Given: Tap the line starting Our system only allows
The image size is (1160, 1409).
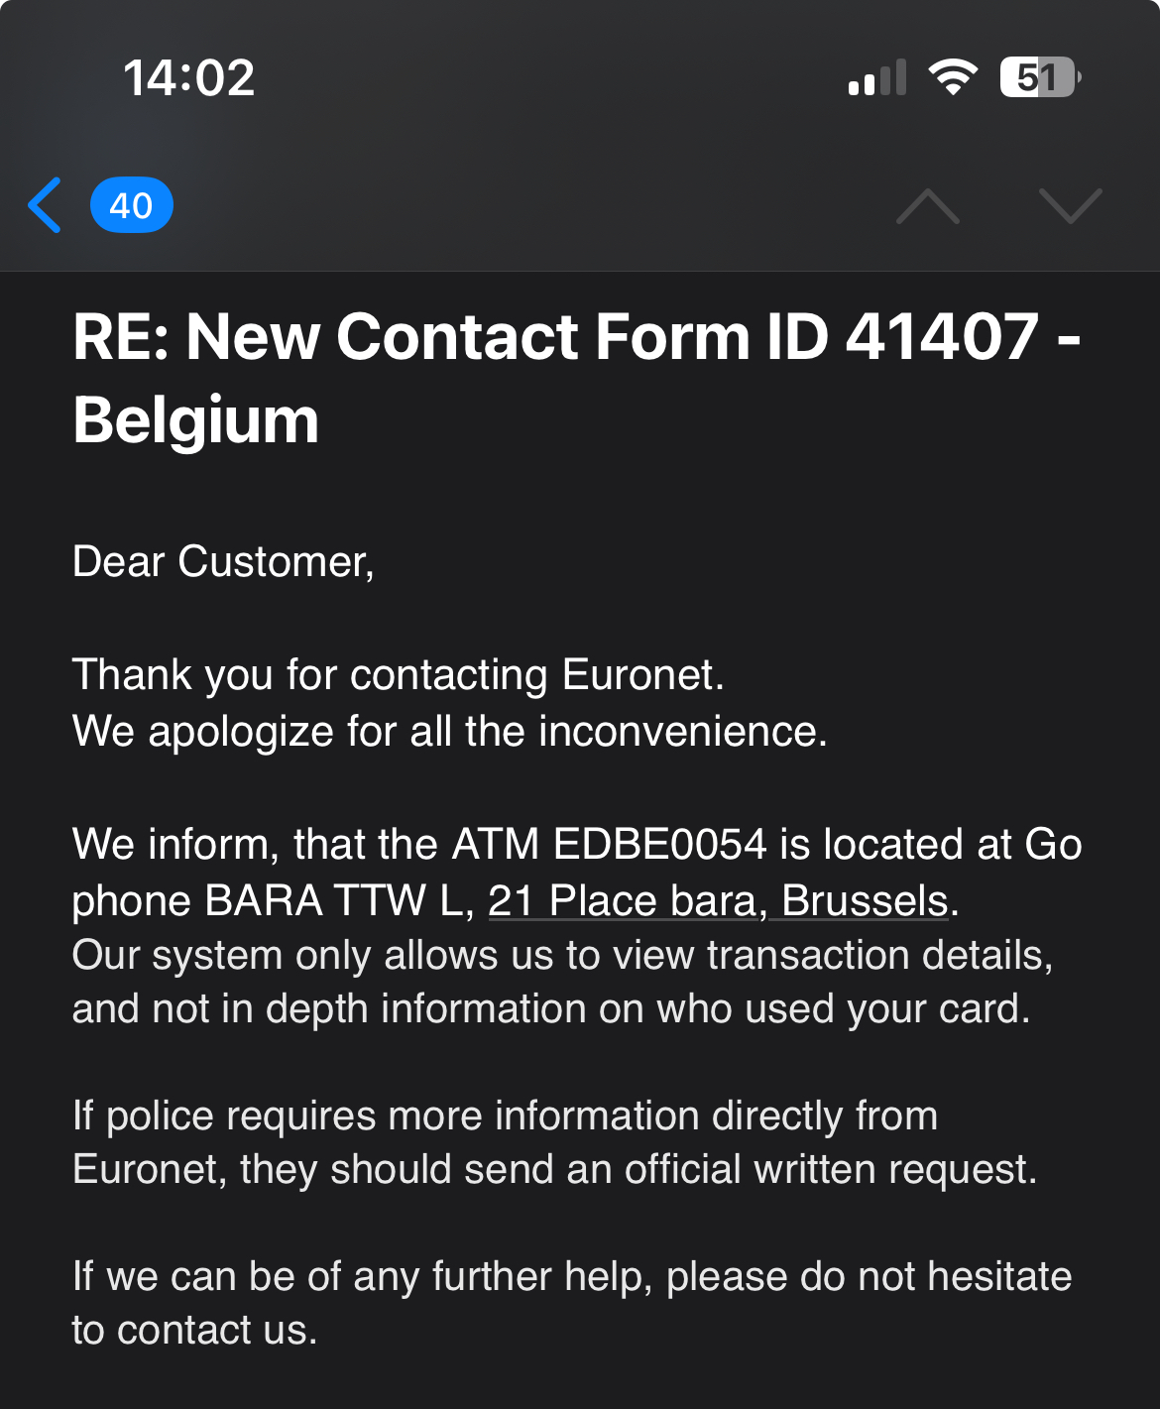Looking at the screenshot, I should coord(561,955).
